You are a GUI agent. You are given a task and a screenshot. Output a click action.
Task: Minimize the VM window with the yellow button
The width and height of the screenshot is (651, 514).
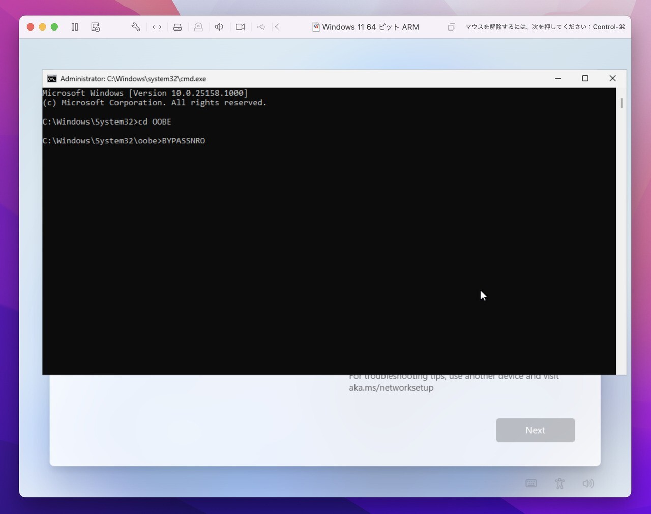coord(42,27)
